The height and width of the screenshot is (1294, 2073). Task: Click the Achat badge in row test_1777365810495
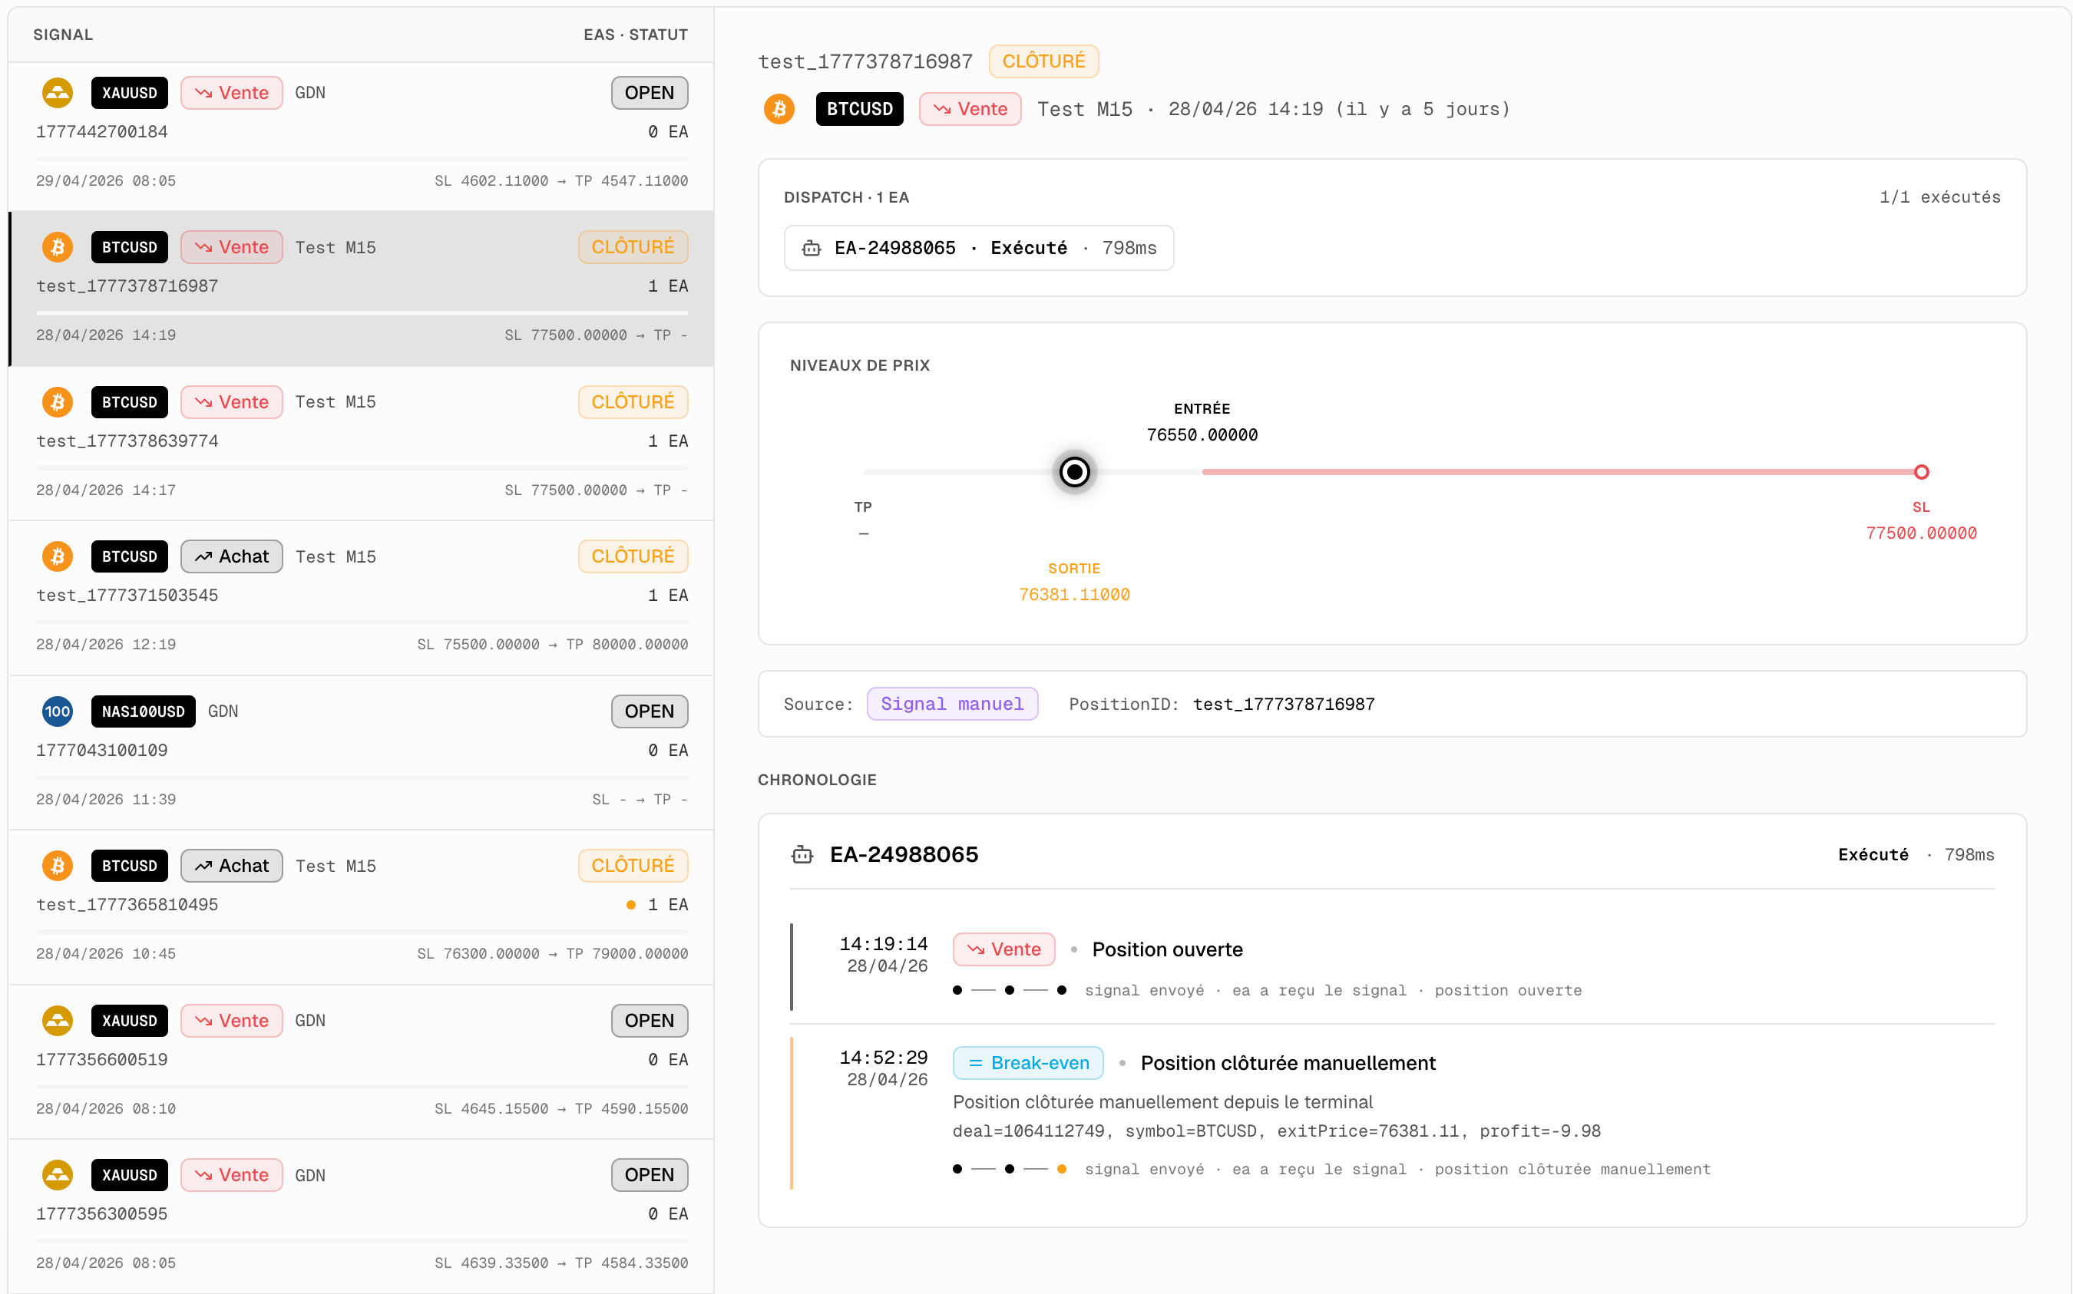click(x=232, y=866)
